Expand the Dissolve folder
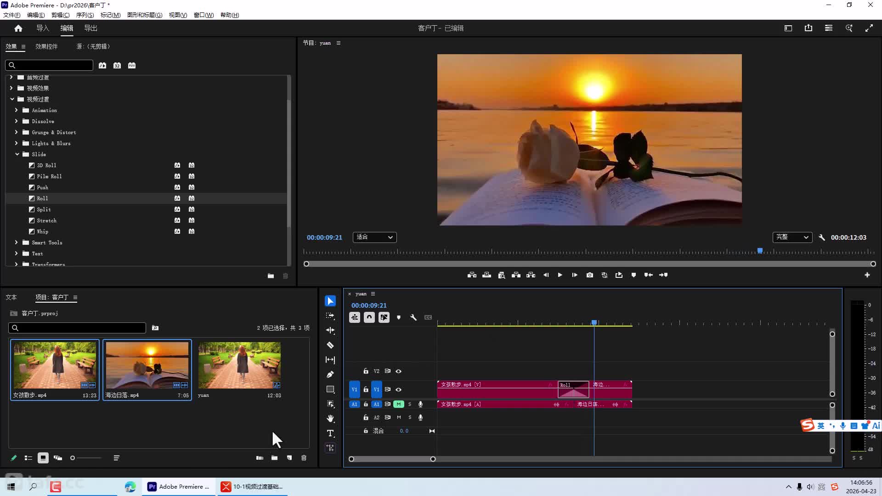This screenshot has width=882, height=496. [x=17, y=121]
